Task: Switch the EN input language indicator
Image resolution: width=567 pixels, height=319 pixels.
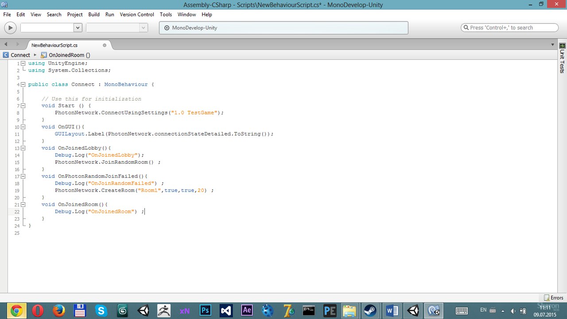Action: [x=483, y=310]
